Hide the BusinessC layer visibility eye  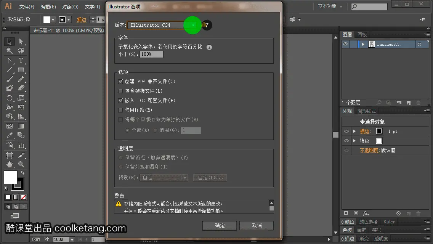click(x=345, y=44)
